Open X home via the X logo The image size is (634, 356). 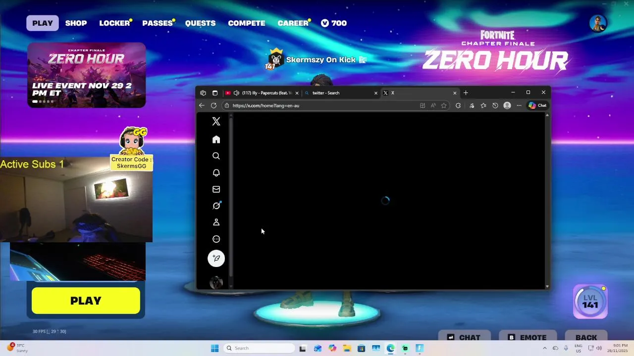point(216,122)
